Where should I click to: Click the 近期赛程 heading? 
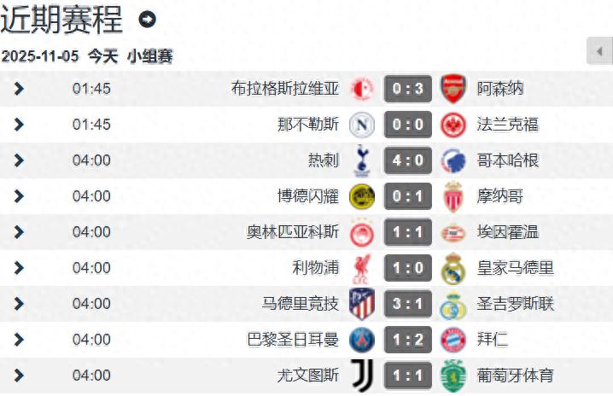click(62, 19)
